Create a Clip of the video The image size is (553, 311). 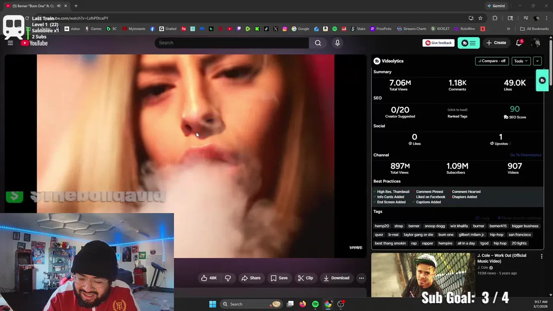pyautogui.click(x=305, y=278)
